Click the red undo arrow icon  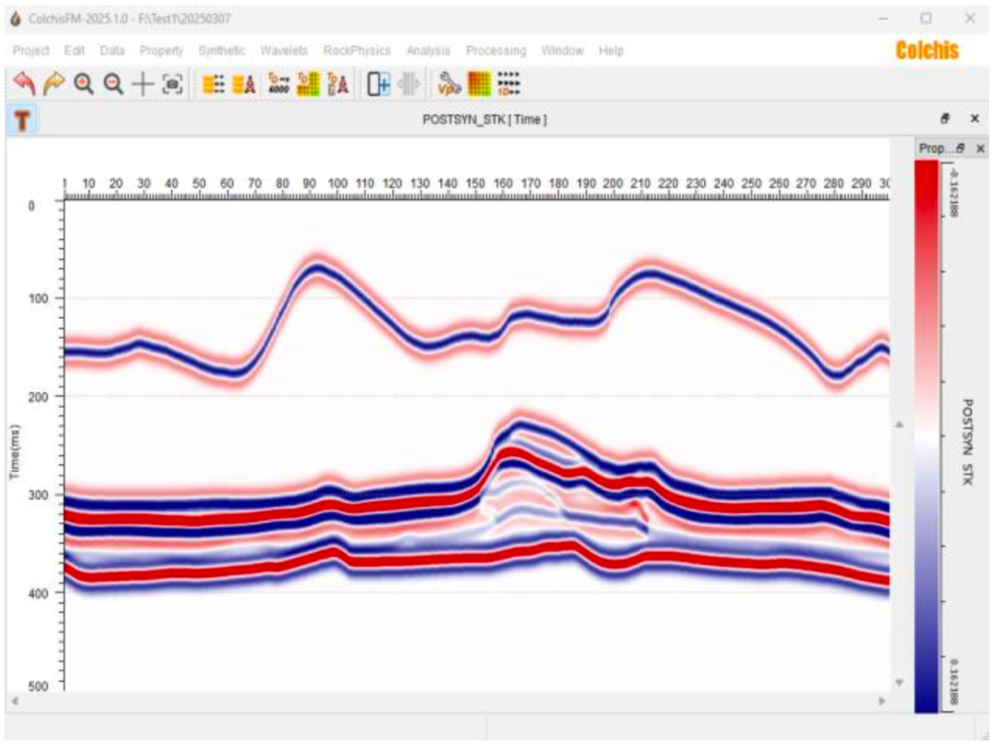point(24,84)
